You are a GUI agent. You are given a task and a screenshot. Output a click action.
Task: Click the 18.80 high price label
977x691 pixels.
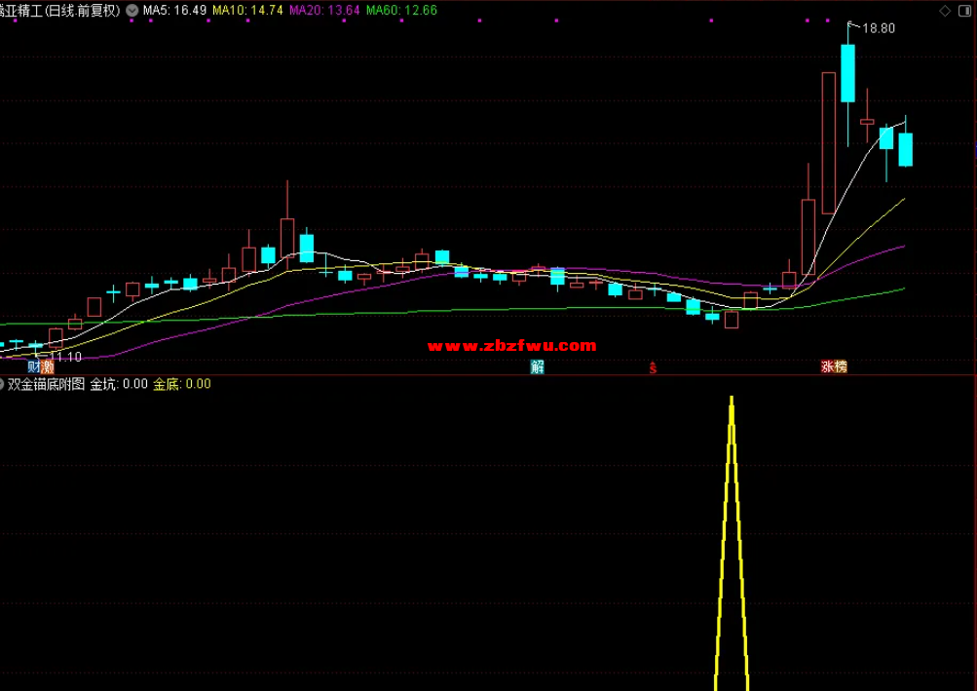coord(879,28)
